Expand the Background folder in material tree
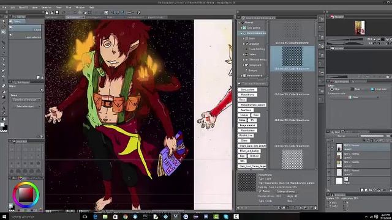This screenshot has height=220, width=392. [244, 65]
